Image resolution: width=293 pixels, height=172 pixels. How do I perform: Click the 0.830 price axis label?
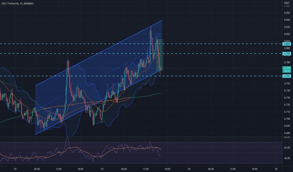(287, 27)
